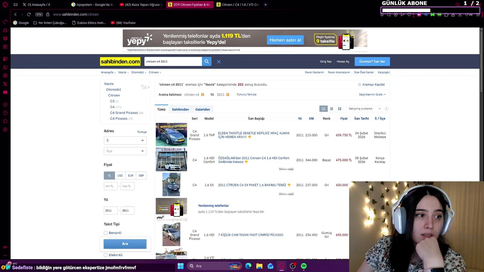Select TL currency toggle

(x=109, y=176)
